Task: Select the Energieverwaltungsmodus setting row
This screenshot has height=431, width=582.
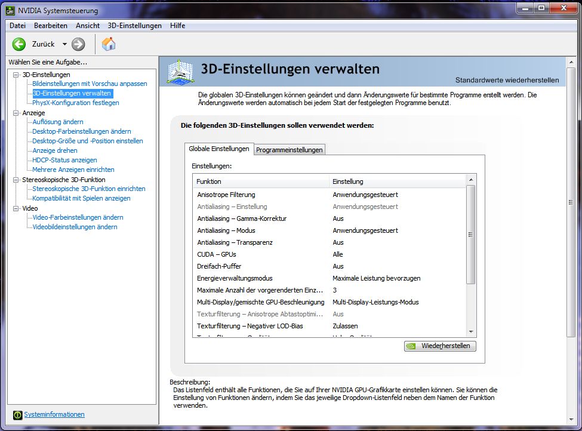Action: (x=329, y=278)
